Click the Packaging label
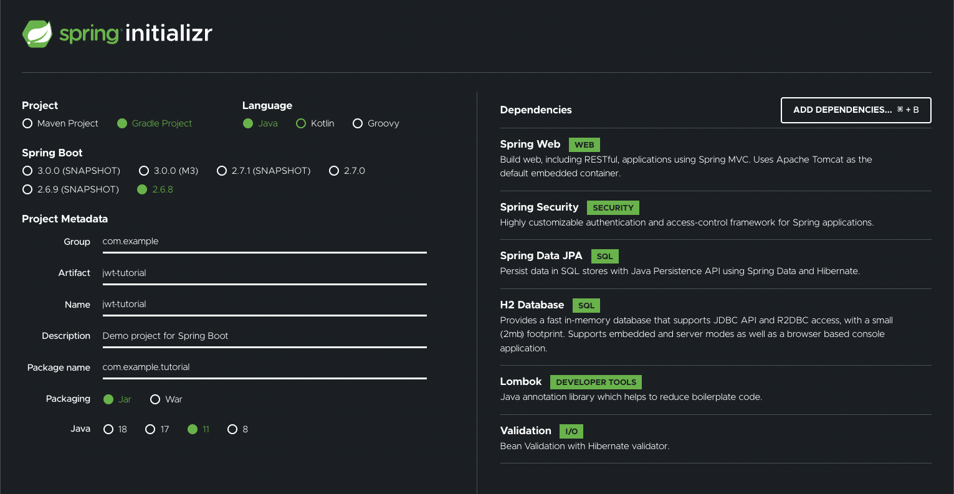The height and width of the screenshot is (494, 954). (68, 399)
